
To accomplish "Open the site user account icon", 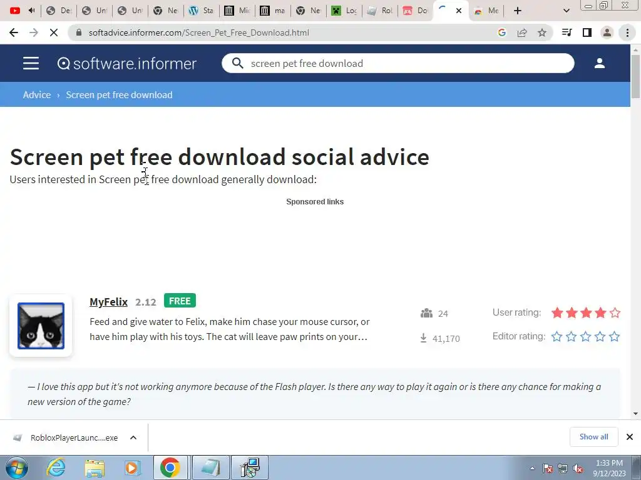I will [600, 63].
